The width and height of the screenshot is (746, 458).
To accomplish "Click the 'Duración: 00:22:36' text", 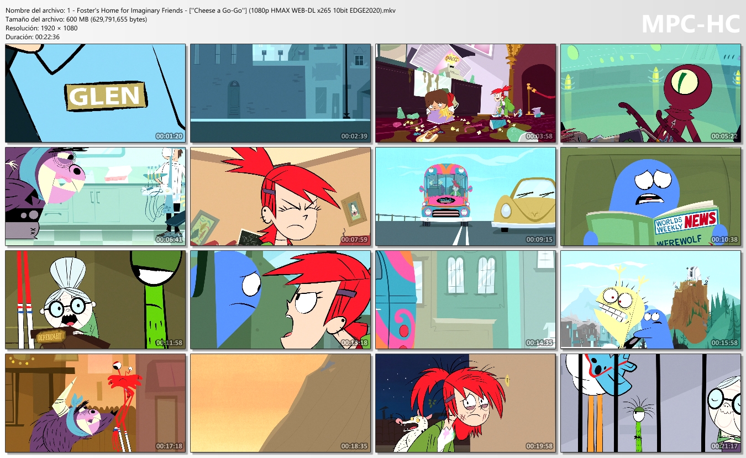I will (x=33, y=37).
